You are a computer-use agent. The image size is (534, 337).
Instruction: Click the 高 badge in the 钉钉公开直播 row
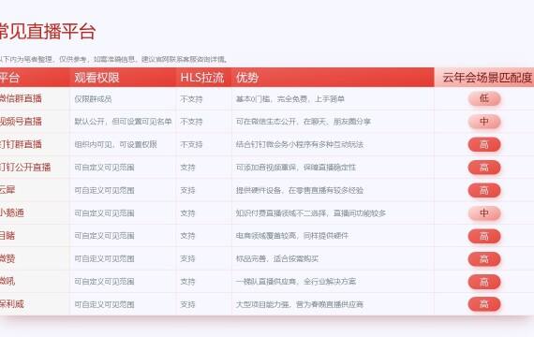point(484,168)
